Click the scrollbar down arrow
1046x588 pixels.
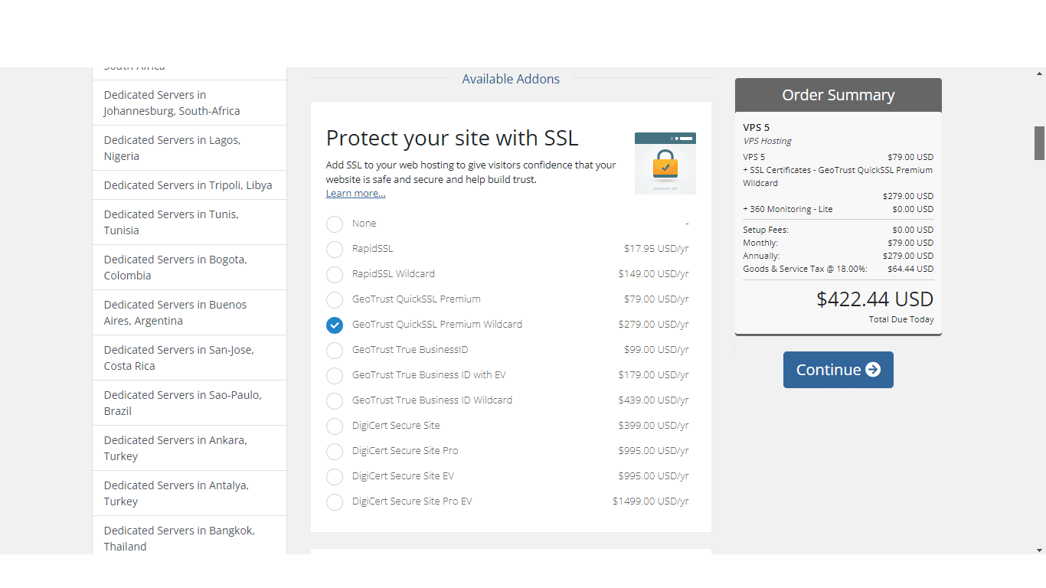click(1039, 549)
